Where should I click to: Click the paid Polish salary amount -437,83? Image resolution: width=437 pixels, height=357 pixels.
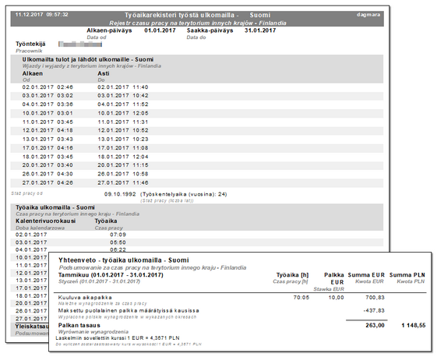[374, 311]
